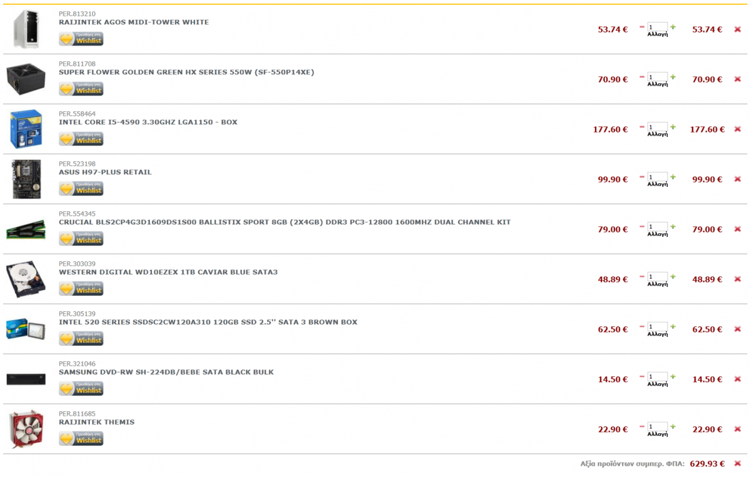Remove Raijintek Themis cooler from cart
The width and height of the screenshot is (750, 477).
point(737,429)
